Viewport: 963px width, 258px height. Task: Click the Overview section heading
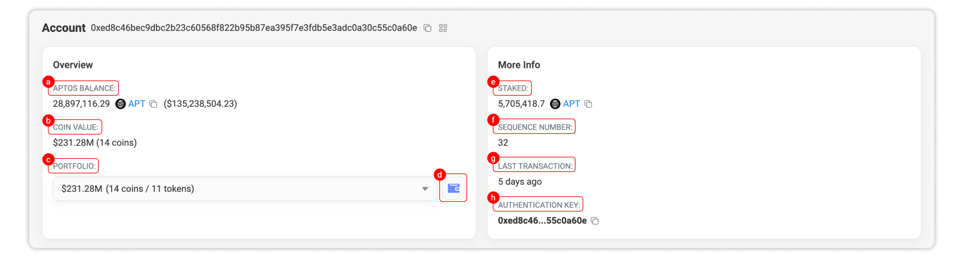[73, 65]
